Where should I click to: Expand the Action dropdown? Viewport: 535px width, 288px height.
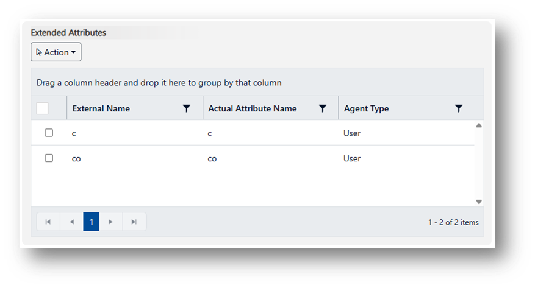[56, 52]
